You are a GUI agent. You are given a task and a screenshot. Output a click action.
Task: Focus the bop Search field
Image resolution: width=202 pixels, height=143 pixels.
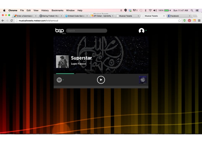[x=86, y=31]
